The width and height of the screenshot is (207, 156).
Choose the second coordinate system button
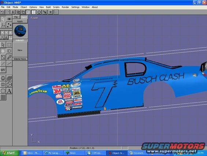6,38
